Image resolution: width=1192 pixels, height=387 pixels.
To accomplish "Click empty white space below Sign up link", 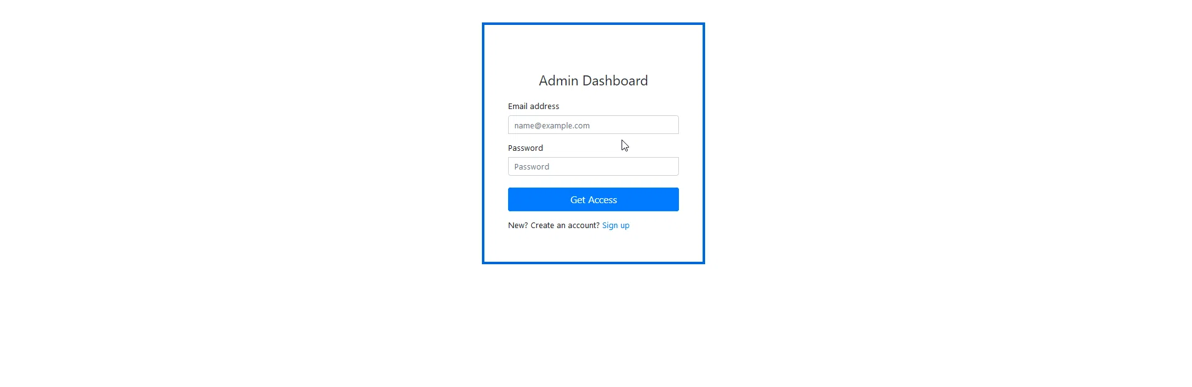I will (x=593, y=246).
